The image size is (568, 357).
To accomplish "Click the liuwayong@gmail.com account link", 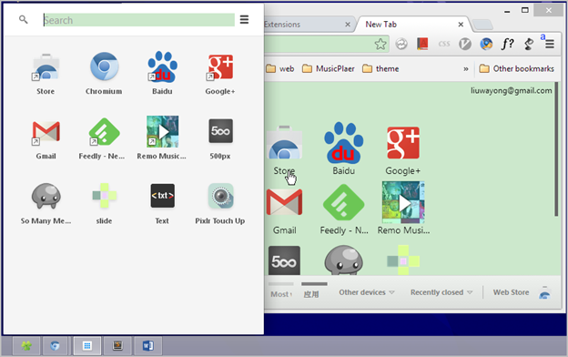I will click(512, 90).
